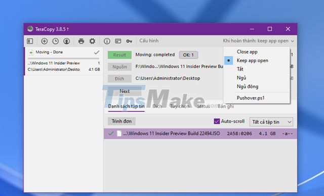Click sidebar ...\Windows 11 Insider Preview entry
This screenshot has width=324, height=196.
point(54,63)
